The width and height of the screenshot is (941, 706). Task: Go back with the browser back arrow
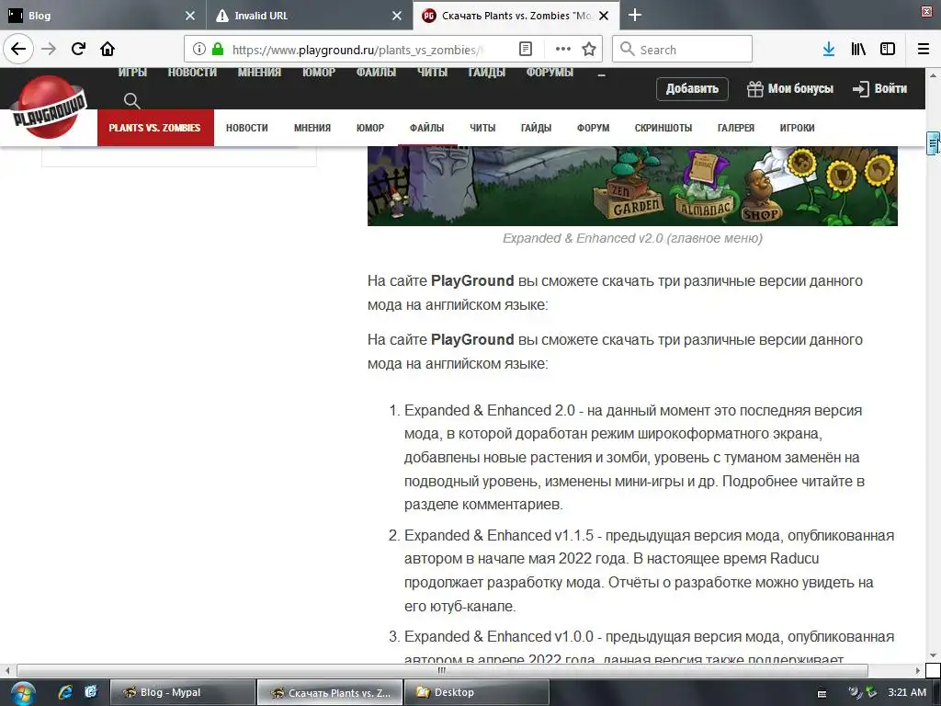[18, 49]
